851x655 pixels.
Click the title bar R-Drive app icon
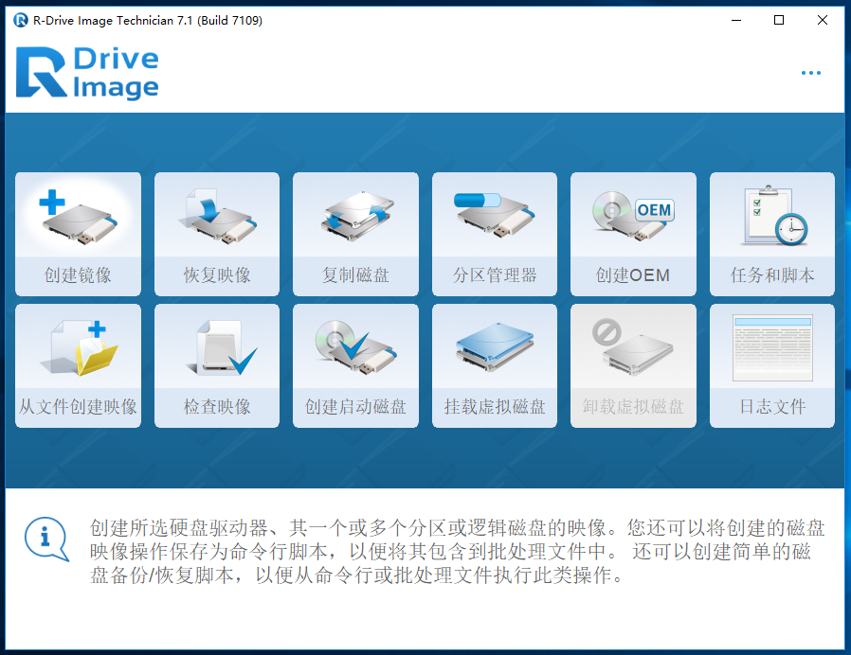pos(20,20)
